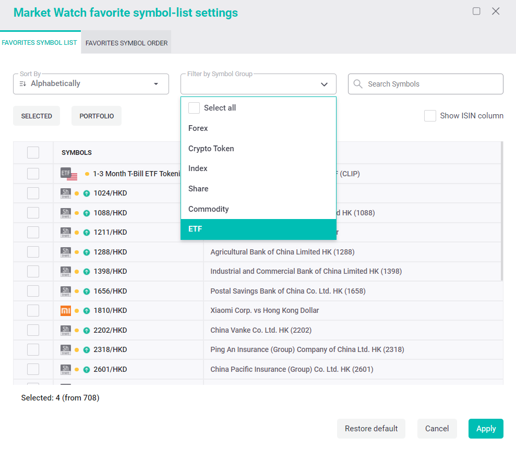Open the Favorites Symbol List tab
Screen dimensions: 516x449
coord(40,43)
